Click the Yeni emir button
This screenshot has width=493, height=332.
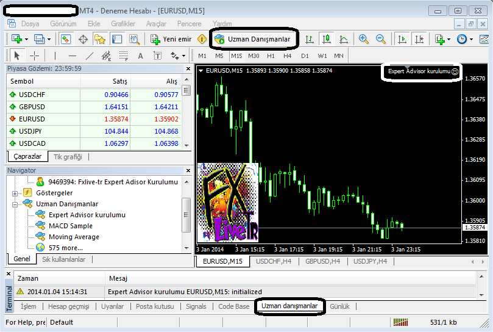171,39
